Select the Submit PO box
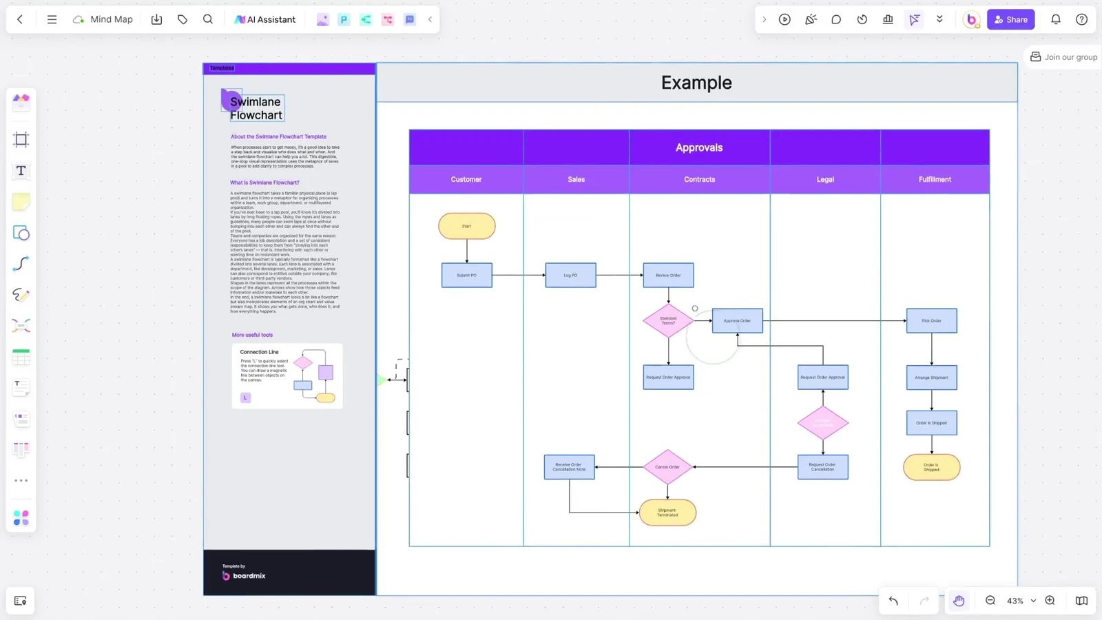 coord(467,275)
